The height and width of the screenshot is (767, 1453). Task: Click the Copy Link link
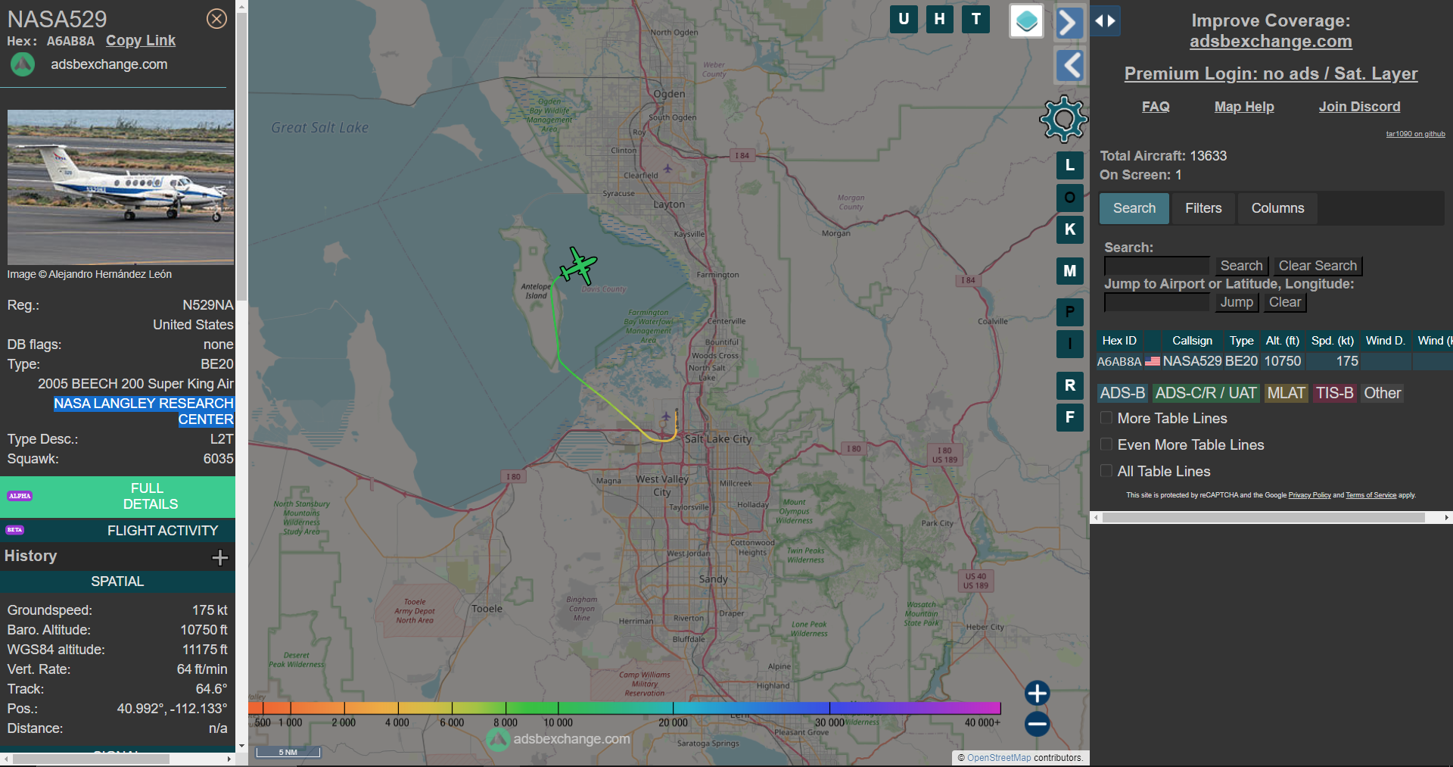(x=141, y=40)
